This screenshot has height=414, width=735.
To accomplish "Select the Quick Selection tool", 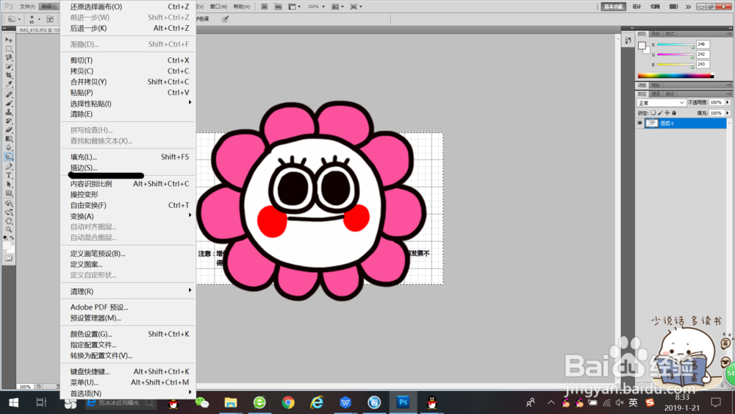I will 9,67.
